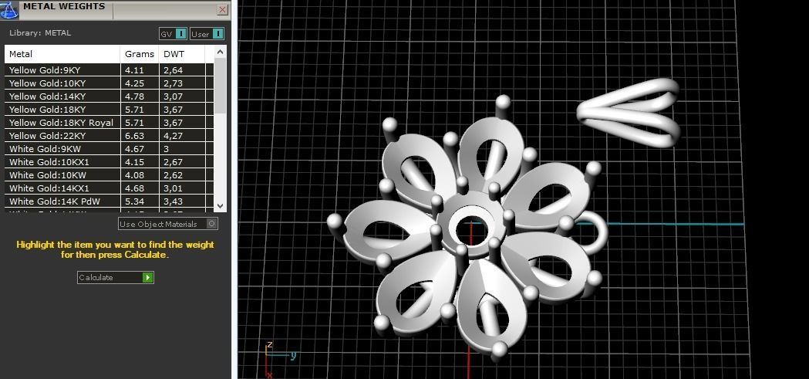Select the Yellow Gold:10KY row
Screen dimensions: 809x379
click(x=109, y=83)
